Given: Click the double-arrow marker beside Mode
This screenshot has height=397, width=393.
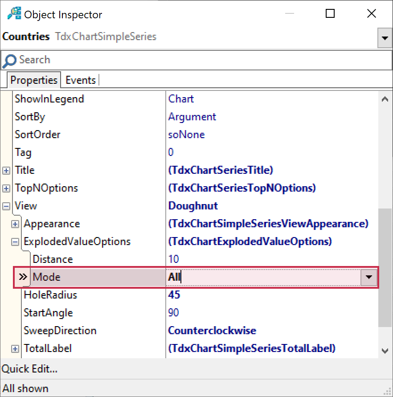Looking at the screenshot, I should [22, 277].
